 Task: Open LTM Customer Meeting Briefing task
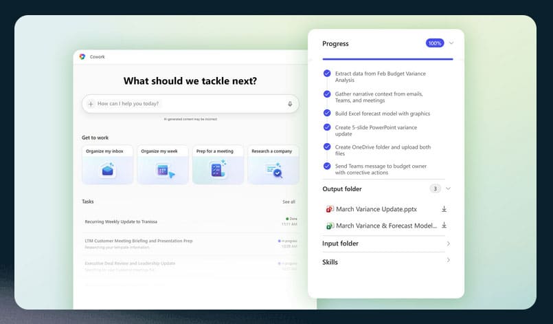pyautogui.click(x=190, y=244)
